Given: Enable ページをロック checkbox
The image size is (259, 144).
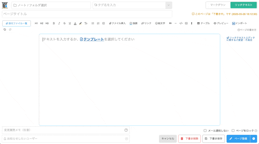Looking at the screenshot, I should [x=233, y=130].
